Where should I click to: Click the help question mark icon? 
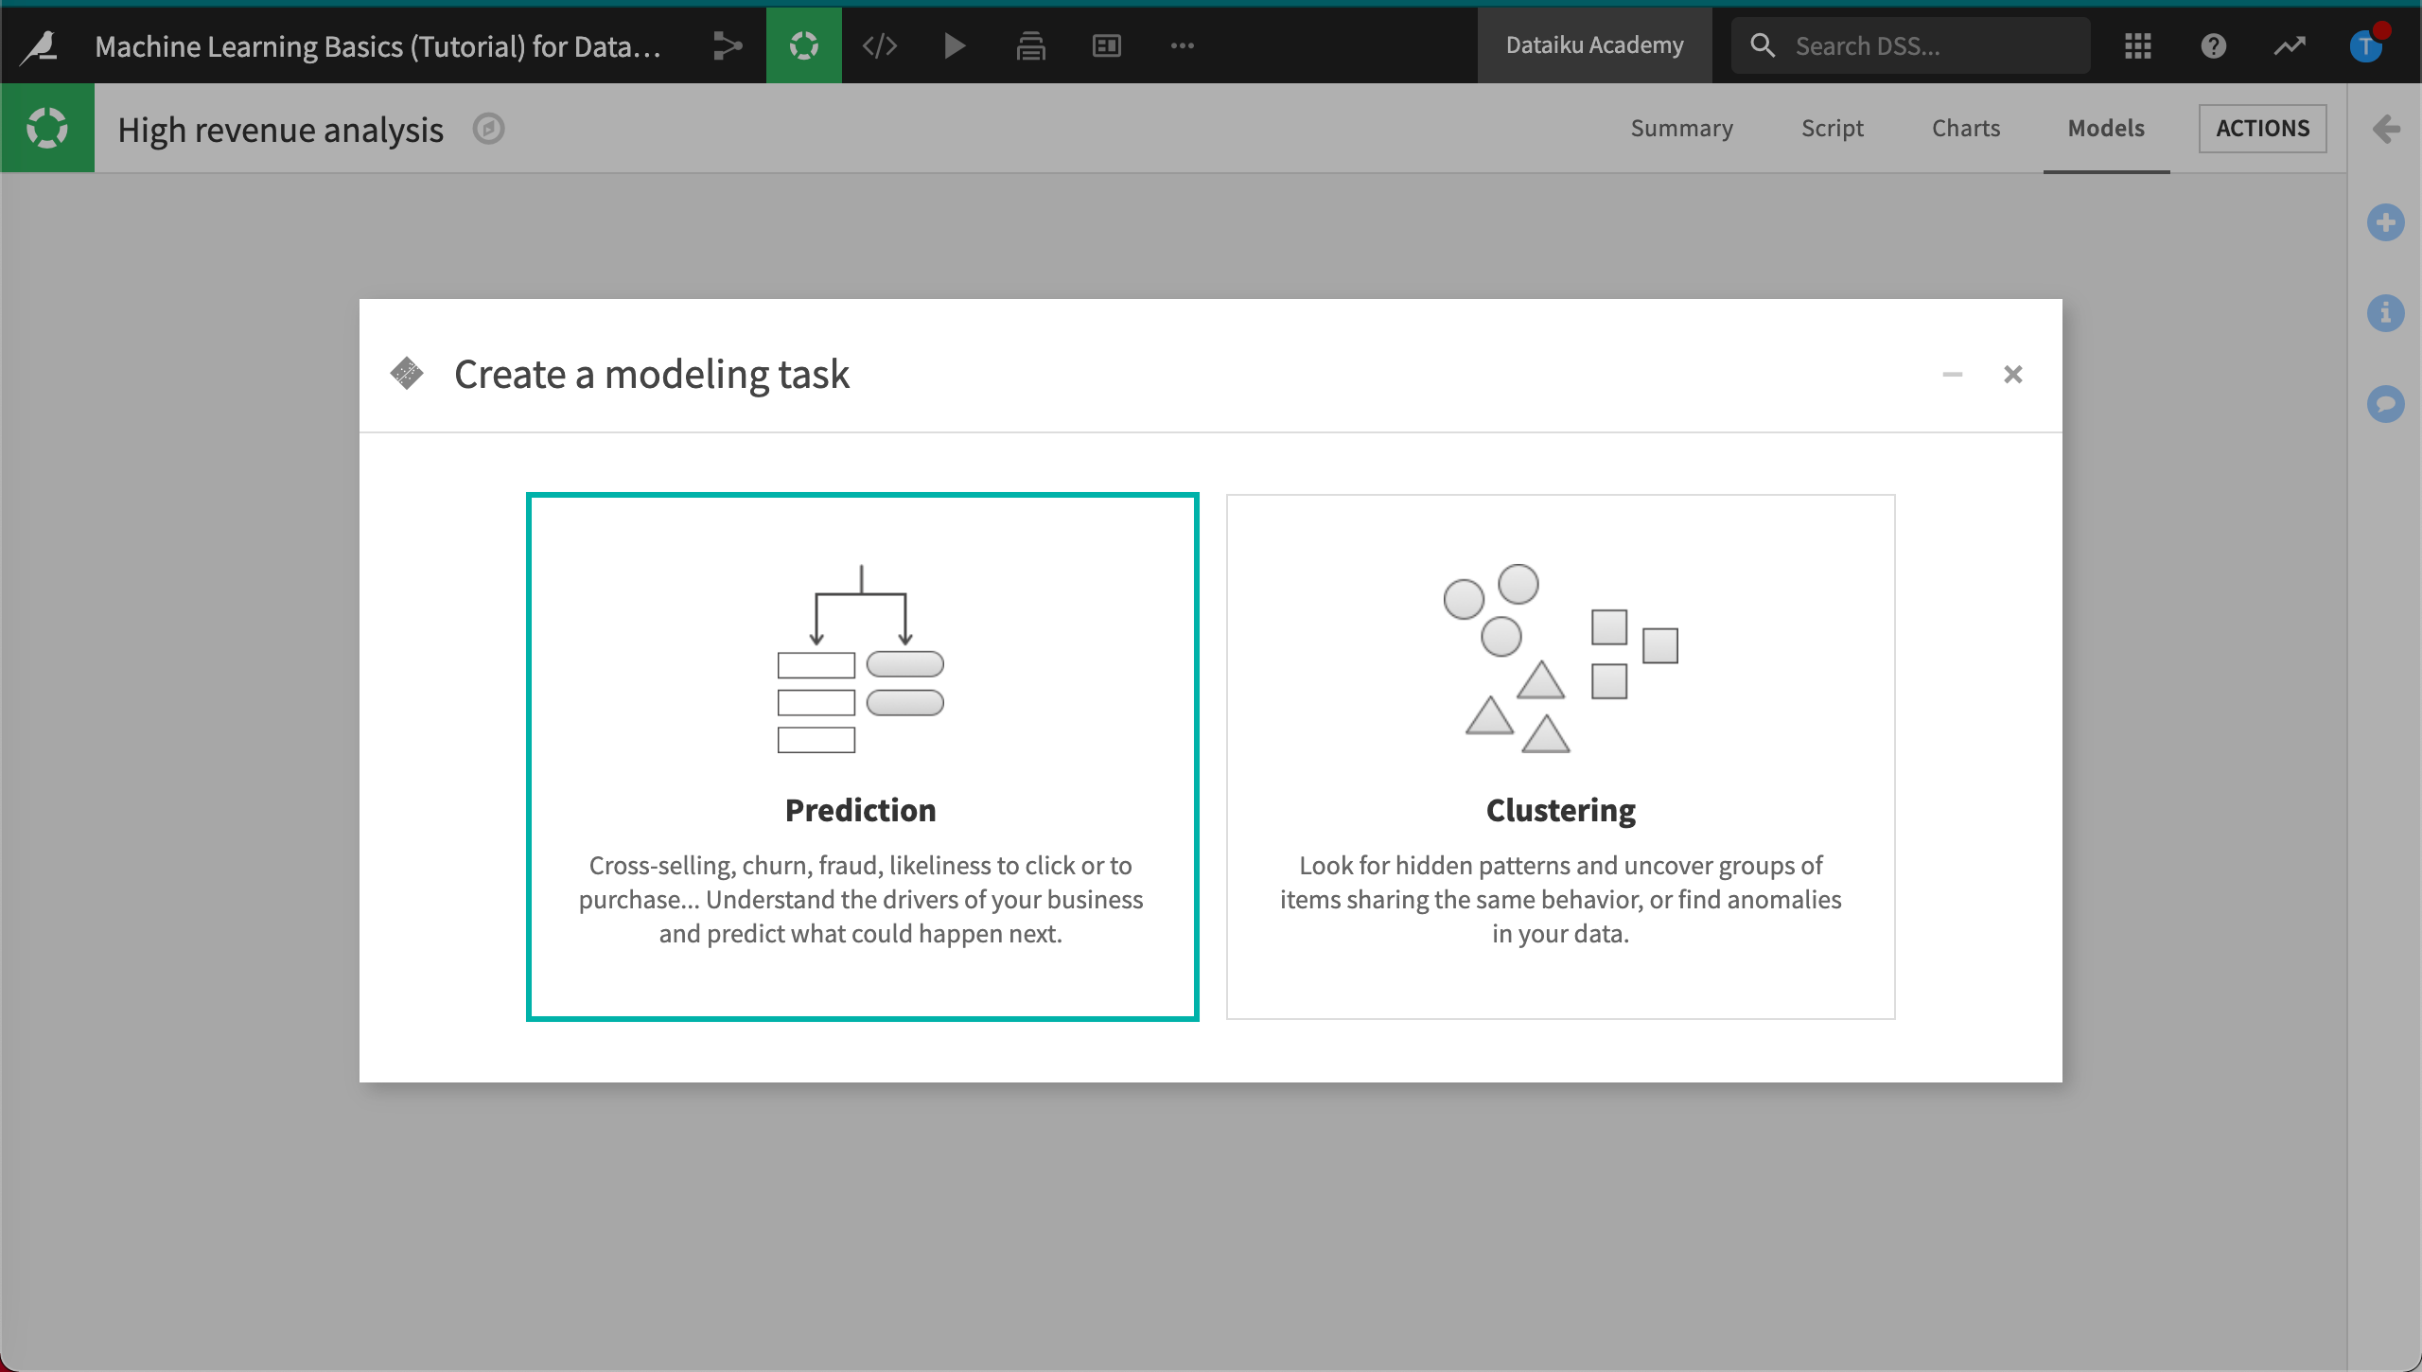[x=2214, y=44]
